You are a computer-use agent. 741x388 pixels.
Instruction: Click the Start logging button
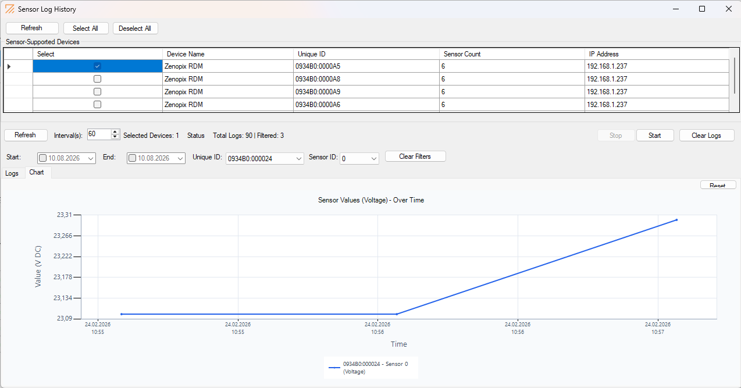[x=655, y=136]
